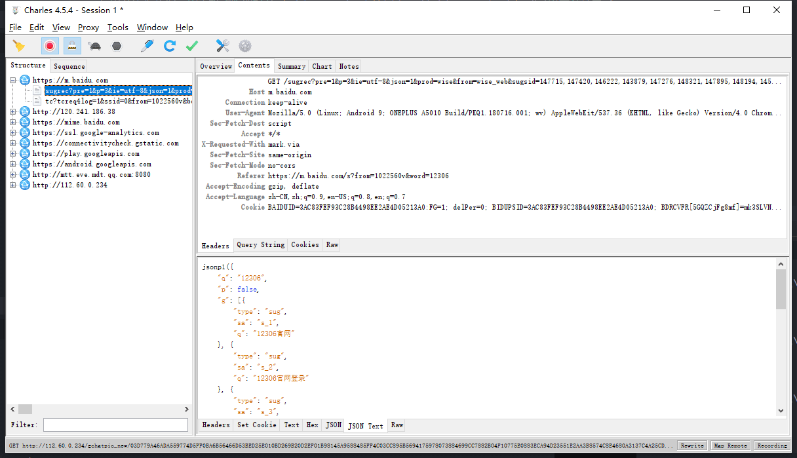This screenshot has height=458, width=797.
Task: Open the Edit menu
Action: click(37, 28)
